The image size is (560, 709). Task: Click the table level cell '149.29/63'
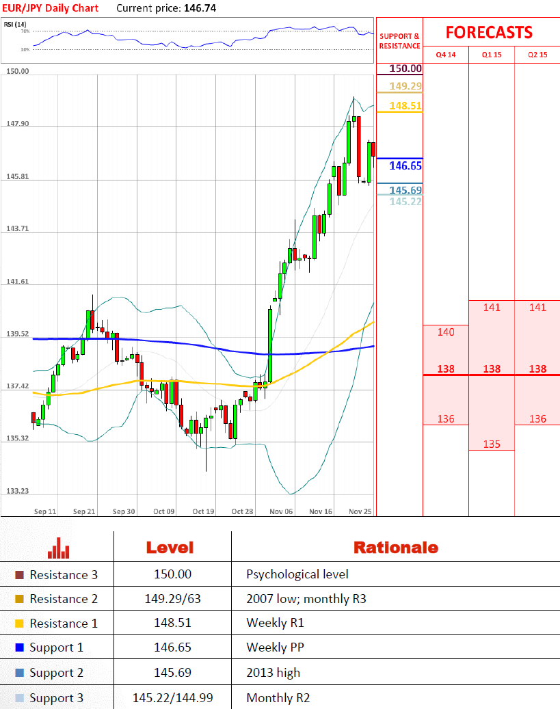coord(172,599)
